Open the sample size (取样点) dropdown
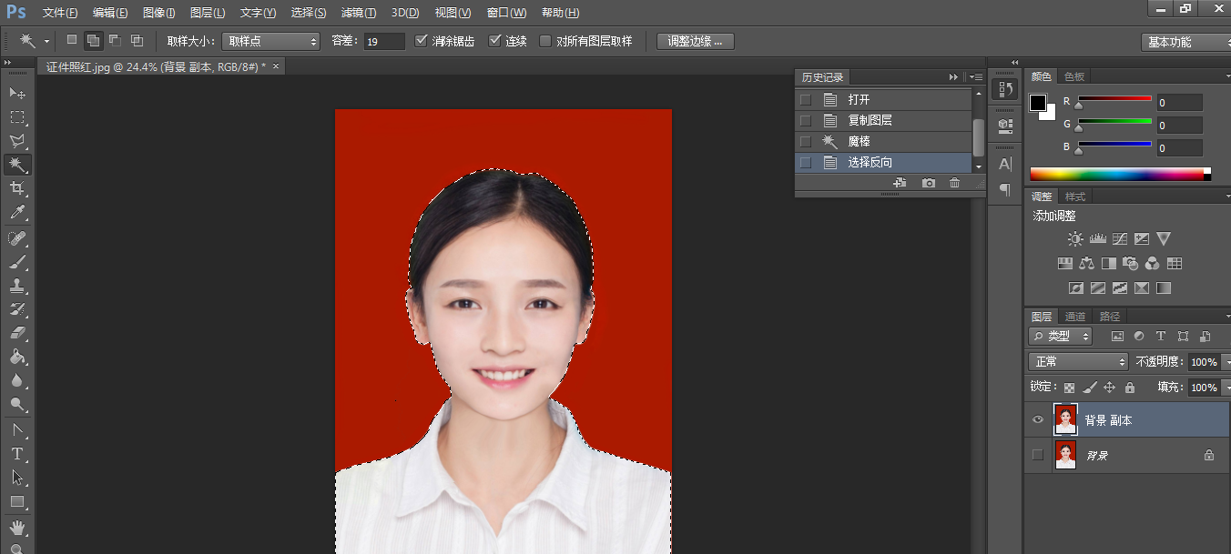Image resolution: width=1231 pixels, height=554 pixels. tap(270, 41)
